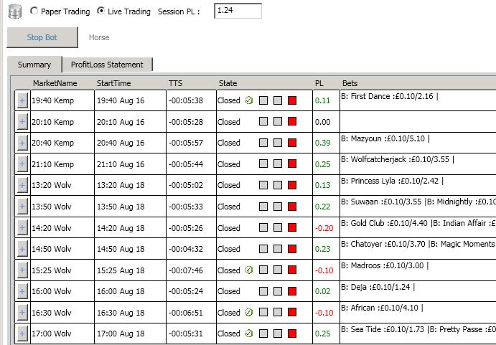Viewport: 496px width, 345px height.
Task: Expand the 20:10 Kemp row
Action: click(22, 122)
